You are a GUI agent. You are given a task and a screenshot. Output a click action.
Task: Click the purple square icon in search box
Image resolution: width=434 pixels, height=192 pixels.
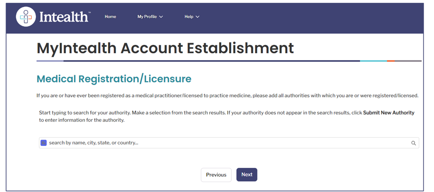pos(43,143)
